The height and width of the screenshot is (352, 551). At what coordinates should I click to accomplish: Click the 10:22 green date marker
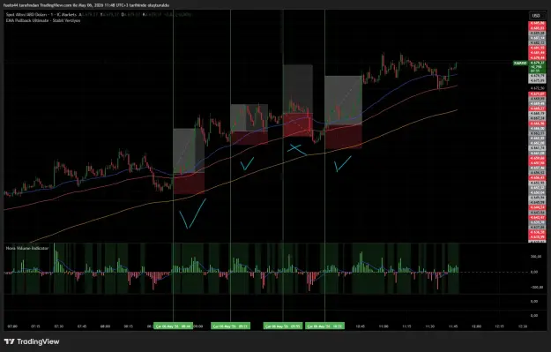(324, 326)
